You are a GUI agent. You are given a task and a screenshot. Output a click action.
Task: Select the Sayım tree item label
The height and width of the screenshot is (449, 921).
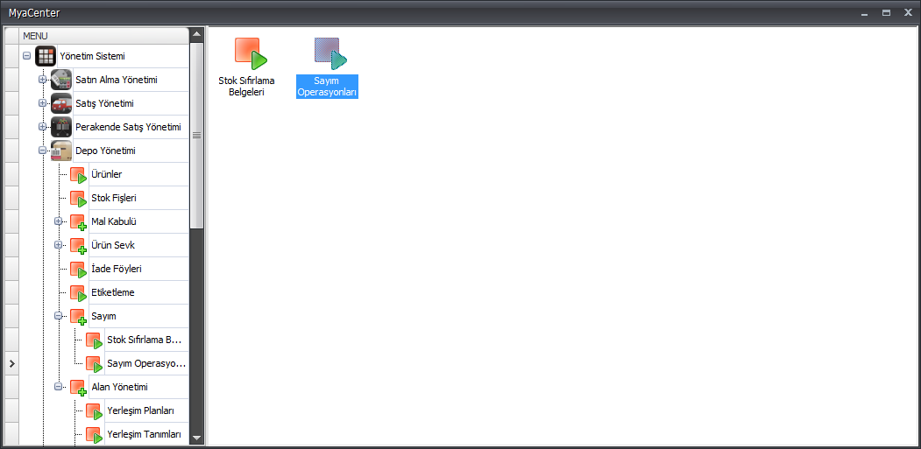pyautogui.click(x=103, y=316)
